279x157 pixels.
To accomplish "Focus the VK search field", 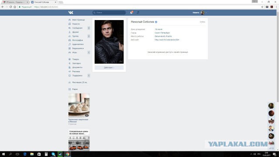I will pos(109,13).
